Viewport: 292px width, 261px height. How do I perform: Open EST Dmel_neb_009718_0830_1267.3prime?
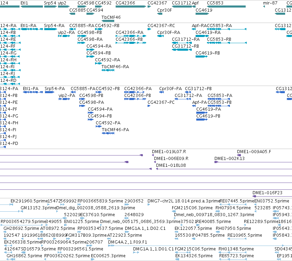(x=175, y=218)
